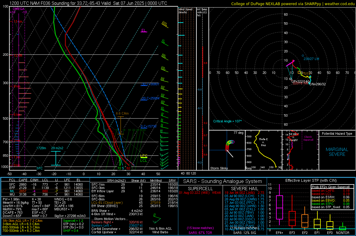Click the weather.cod.edu credit text
356x236 pixels.
tap(339, 4)
